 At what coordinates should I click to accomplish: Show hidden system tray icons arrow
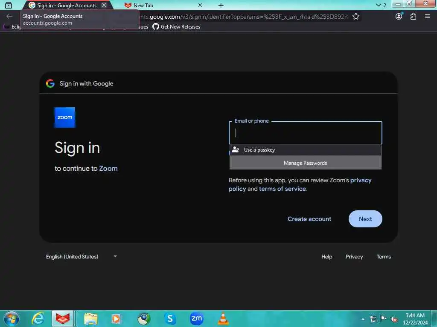click(x=363, y=319)
